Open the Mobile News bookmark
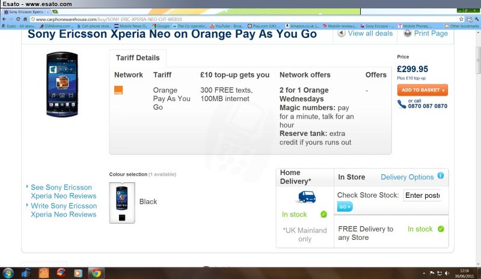 131,26
